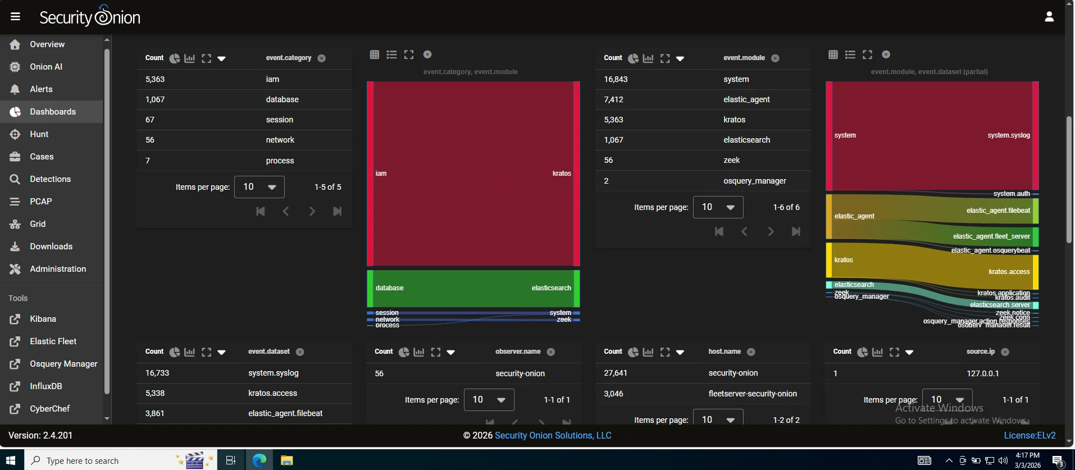Show bar chart for event.module table
The image size is (1075, 470).
(648, 58)
